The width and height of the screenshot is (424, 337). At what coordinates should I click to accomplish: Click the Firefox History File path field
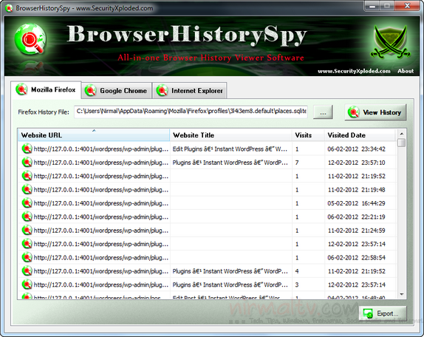point(191,112)
